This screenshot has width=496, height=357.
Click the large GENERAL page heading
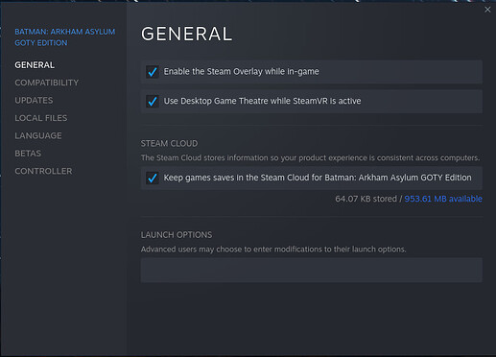[x=187, y=34]
